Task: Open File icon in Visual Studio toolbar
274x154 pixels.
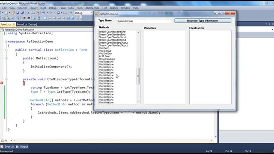Action: (x=13, y=13)
